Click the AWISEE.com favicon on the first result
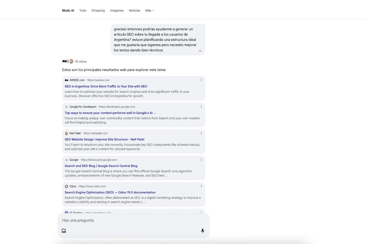The width and height of the screenshot is (366, 244). click(66, 80)
